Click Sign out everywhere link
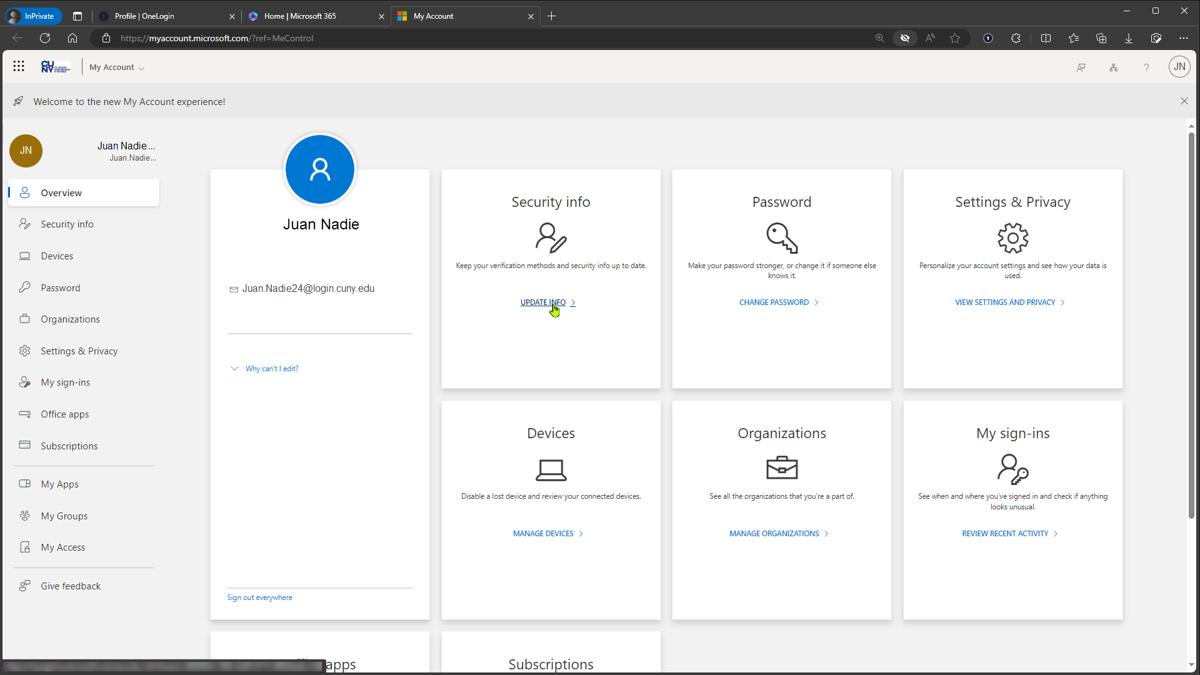Screen dimensions: 1200x675 click(259, 597)
